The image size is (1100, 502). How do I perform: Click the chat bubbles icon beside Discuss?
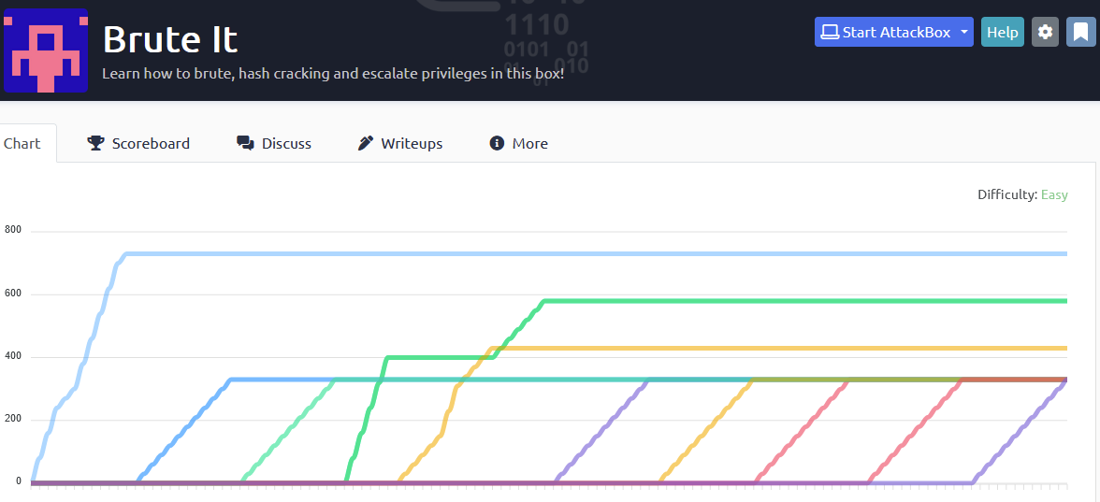tap(245, 144)
